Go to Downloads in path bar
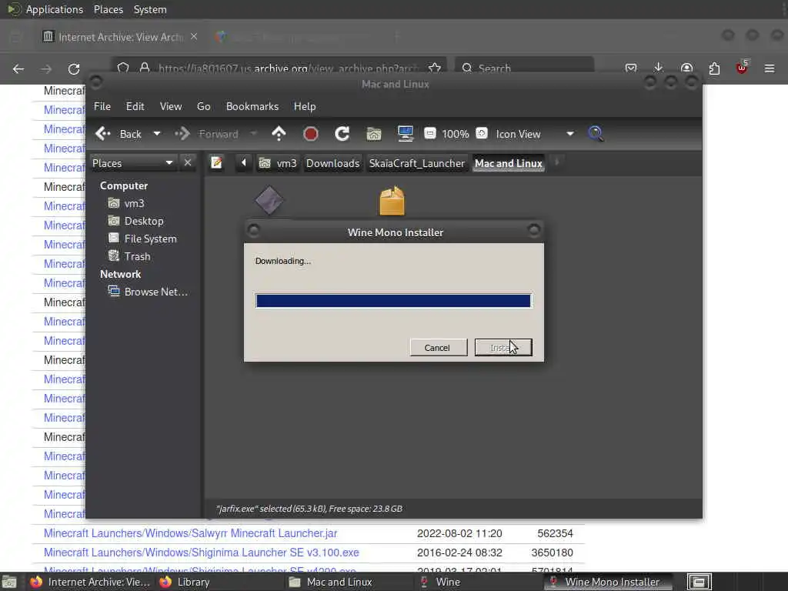Screen dimensions: 788x591 pyautogui.click(x=332, y=163)
